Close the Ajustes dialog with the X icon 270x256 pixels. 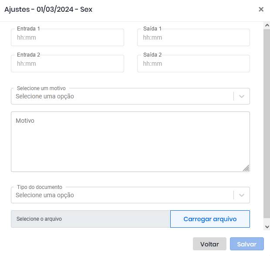261,9
